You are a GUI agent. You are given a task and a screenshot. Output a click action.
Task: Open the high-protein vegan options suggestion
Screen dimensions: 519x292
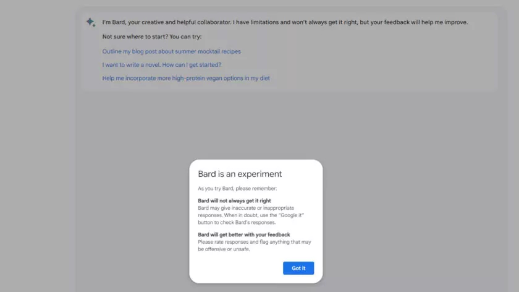pyautogui.click(x=186, y=78)
